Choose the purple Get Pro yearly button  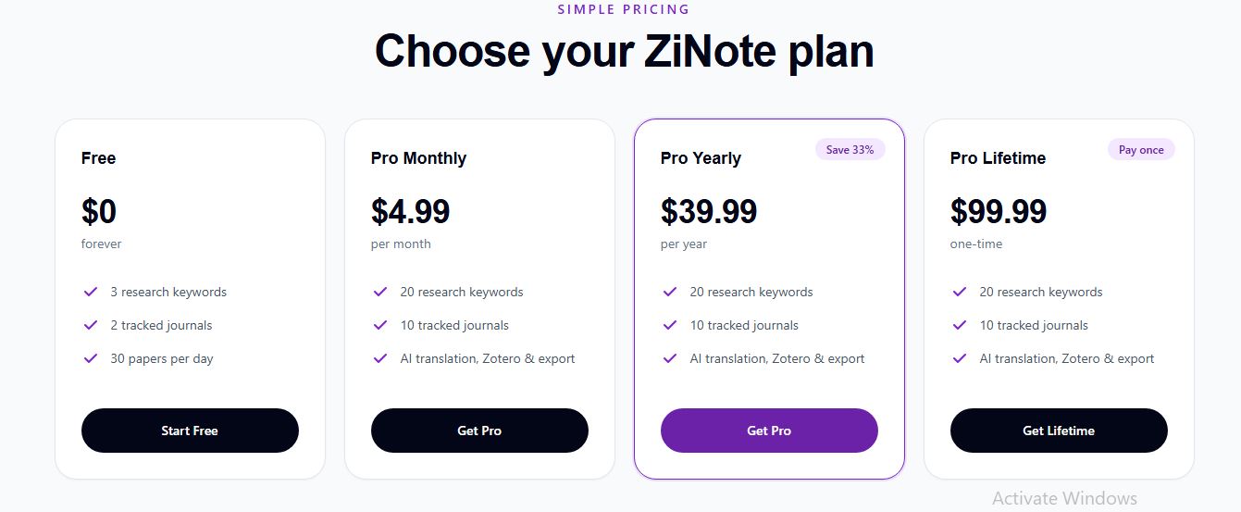point(769,431)
